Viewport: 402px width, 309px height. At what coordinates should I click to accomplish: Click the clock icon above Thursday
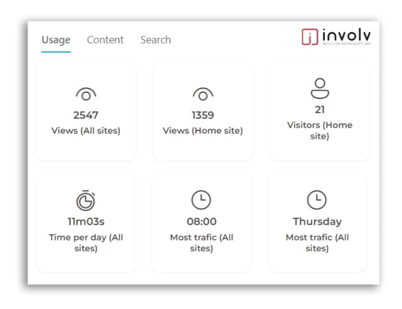pos(317,200)
